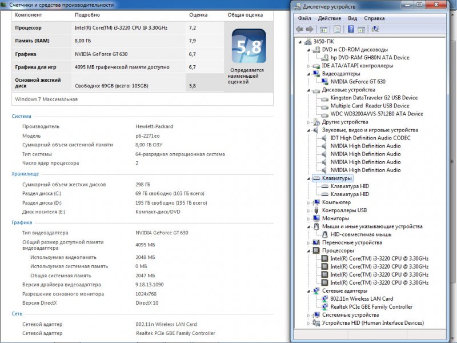Image resolution: width=457 pixels, height=343 pixels.
Task: Open the Файл menu
Action: point(304,18)
